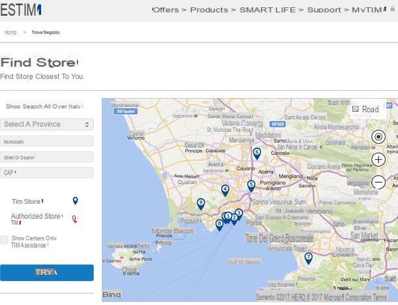This screenshot has width=398, height=305.
Task: Click the Bing logo on the map
Action: click(x=112, y=295)
